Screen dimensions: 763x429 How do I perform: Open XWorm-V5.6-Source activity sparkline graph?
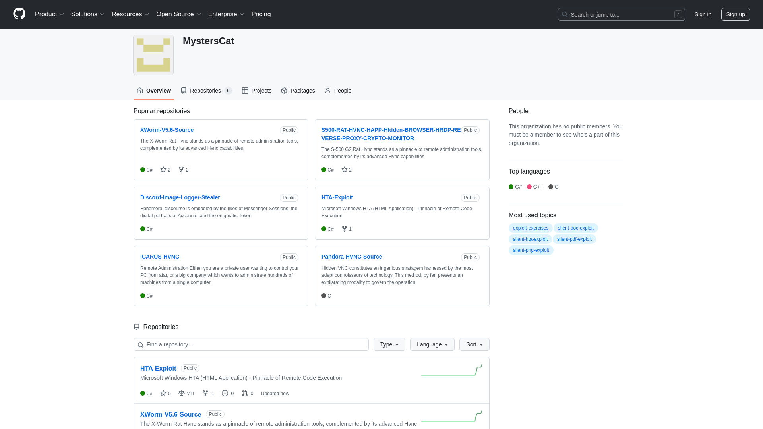[x=452, y=416]
